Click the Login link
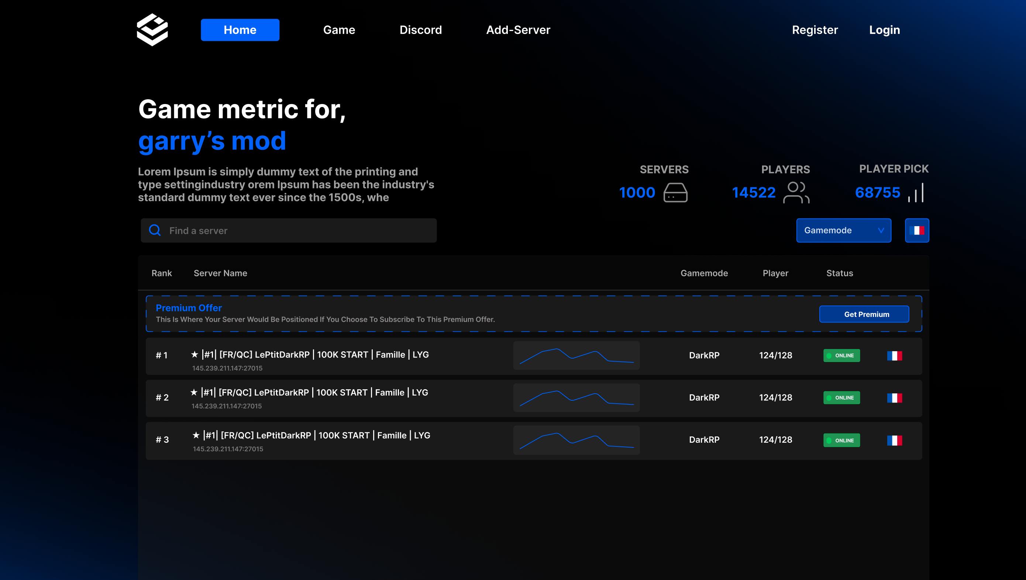 click(885, 30)
